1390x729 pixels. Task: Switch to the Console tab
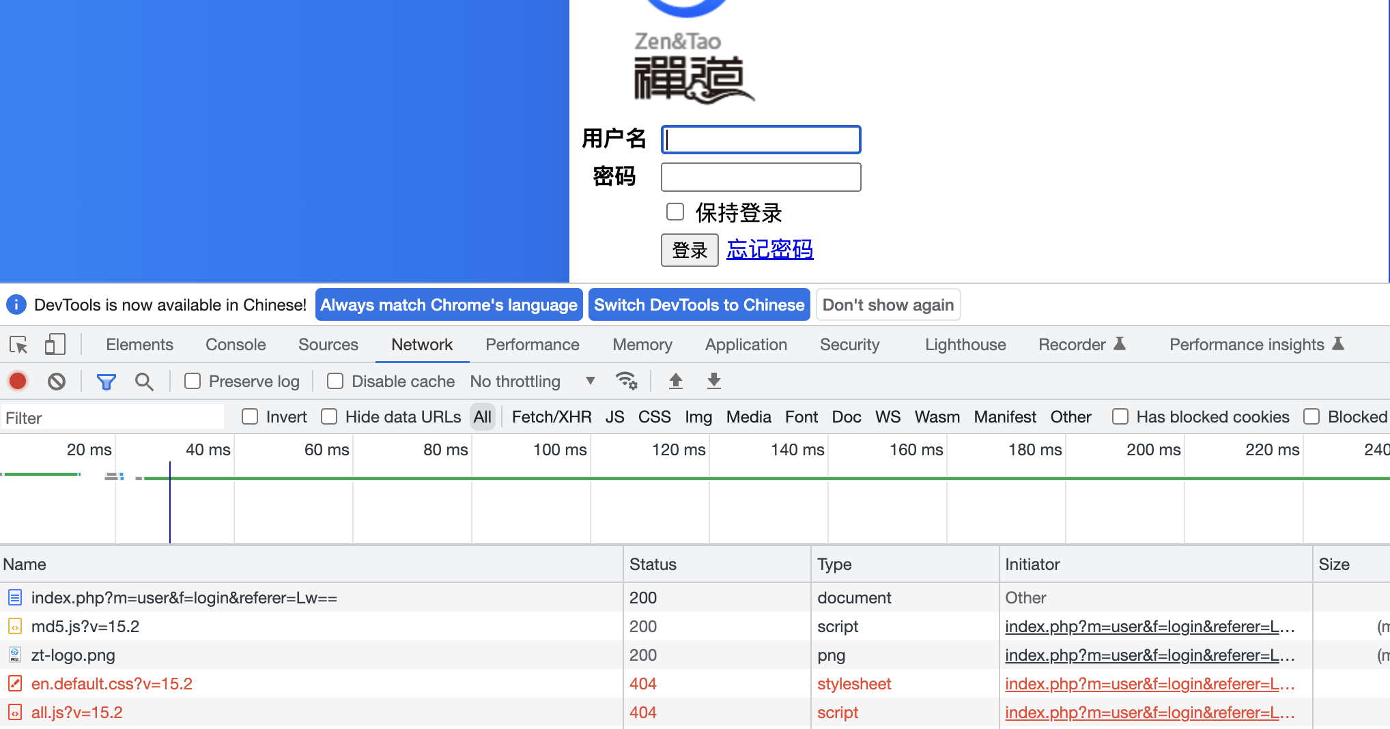(x=236, y=345)
